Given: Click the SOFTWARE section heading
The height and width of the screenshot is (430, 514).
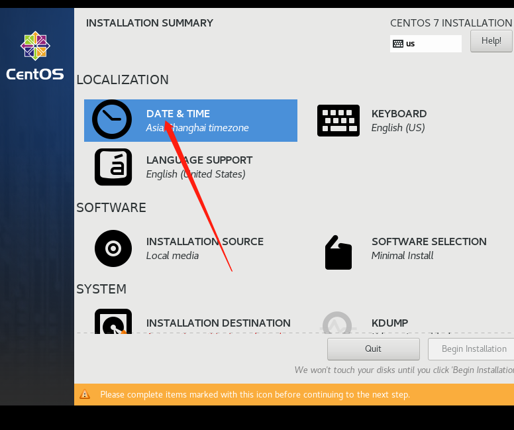Looking at the screenshot, I should [111, 207].
